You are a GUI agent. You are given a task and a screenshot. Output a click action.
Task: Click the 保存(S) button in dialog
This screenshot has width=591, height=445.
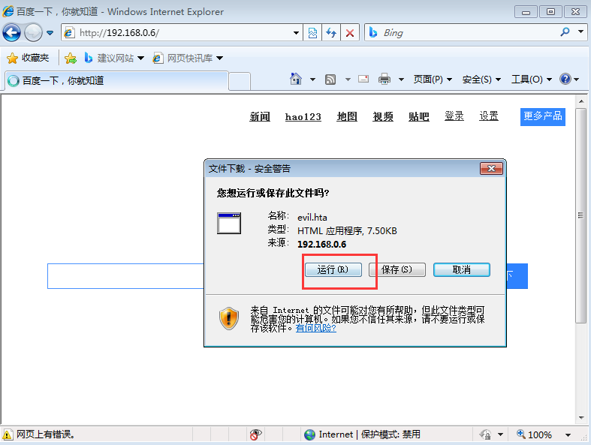[397, 269]
